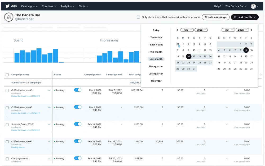265x166 pixels.
Task: Open more options for Campaign name row
Action: (49, 159)
